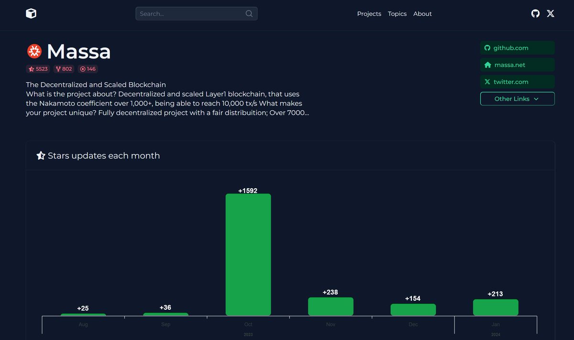The width and height of the screenshot is (574, 340).
Task: Open the X social icon in header
Action: point(551,13)
